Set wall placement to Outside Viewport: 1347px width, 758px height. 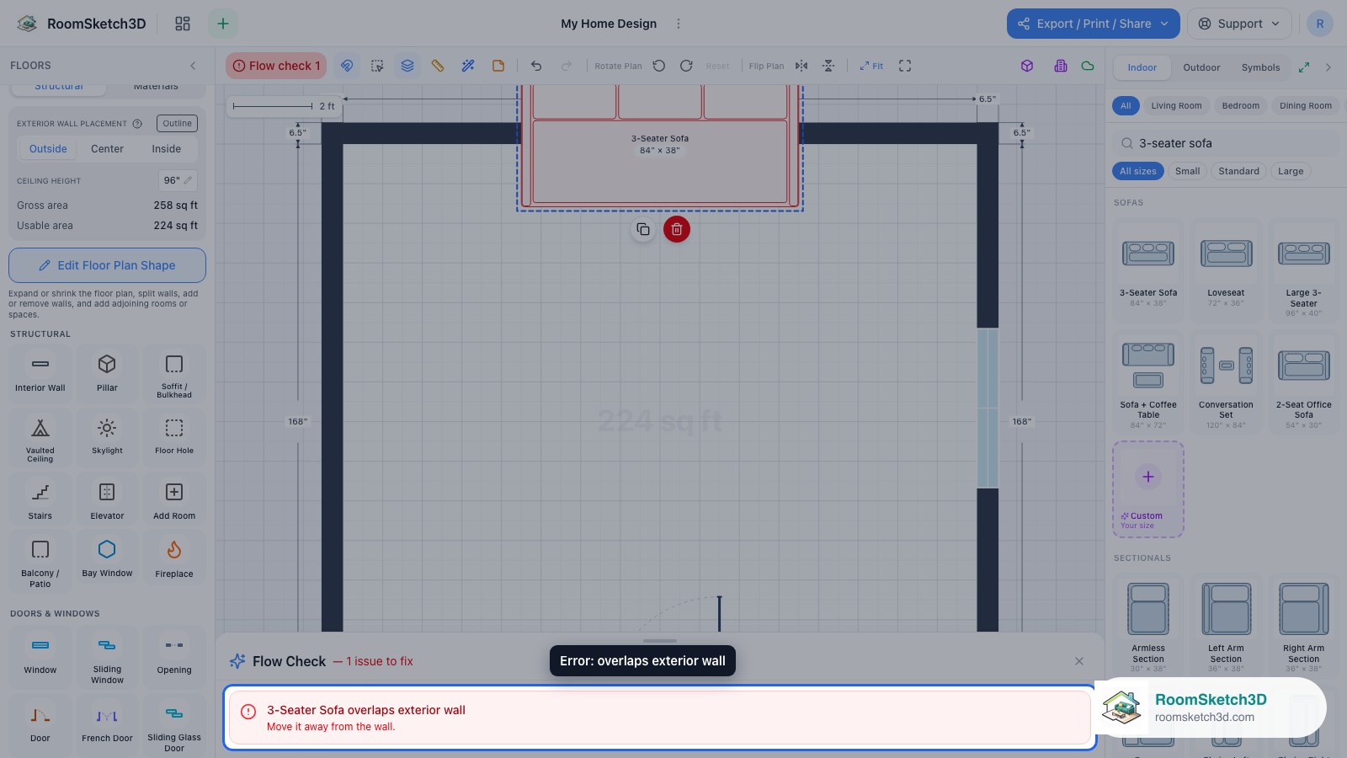[x=48, y=149]
